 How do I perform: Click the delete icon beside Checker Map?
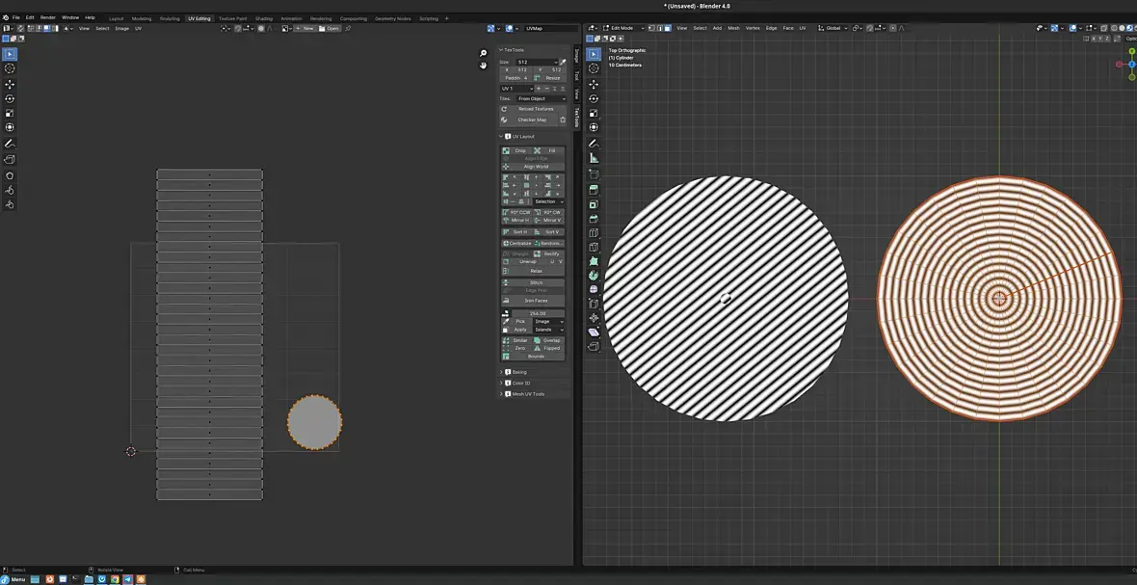pyautogui.click(x=563, y=120)
